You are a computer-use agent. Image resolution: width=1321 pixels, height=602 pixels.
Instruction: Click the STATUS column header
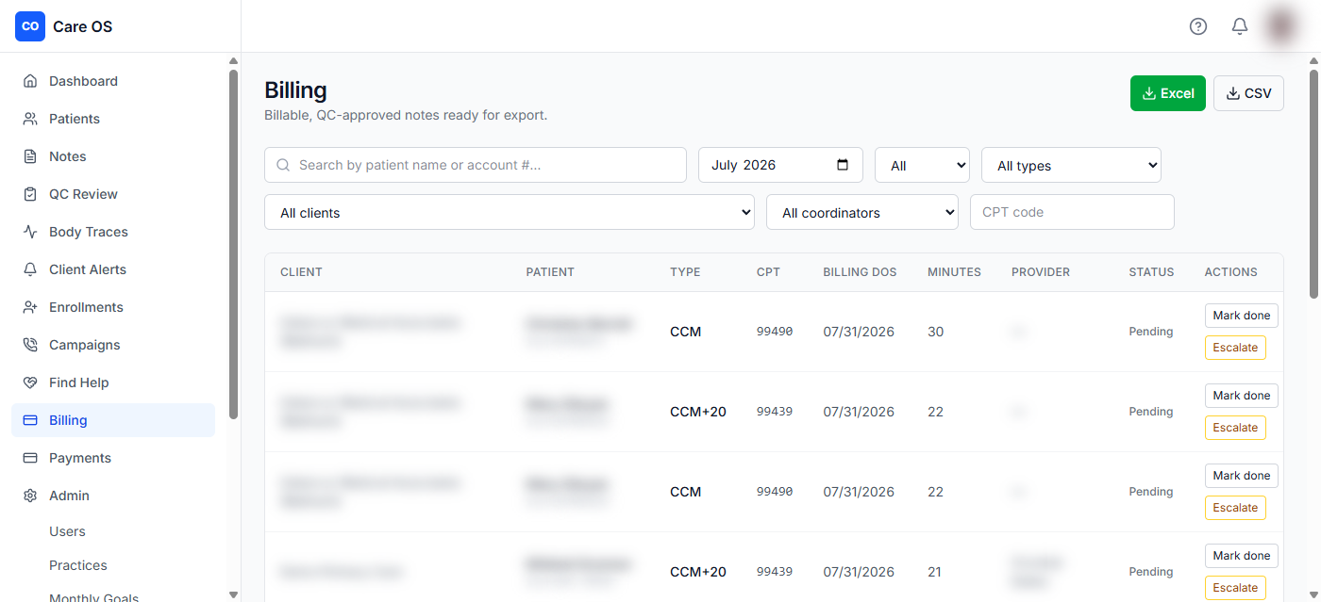pos(1151,272)
